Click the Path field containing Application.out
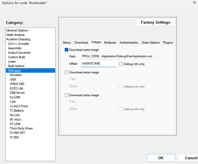This screenshot has height=164, width=198. (x=117, y=56)
